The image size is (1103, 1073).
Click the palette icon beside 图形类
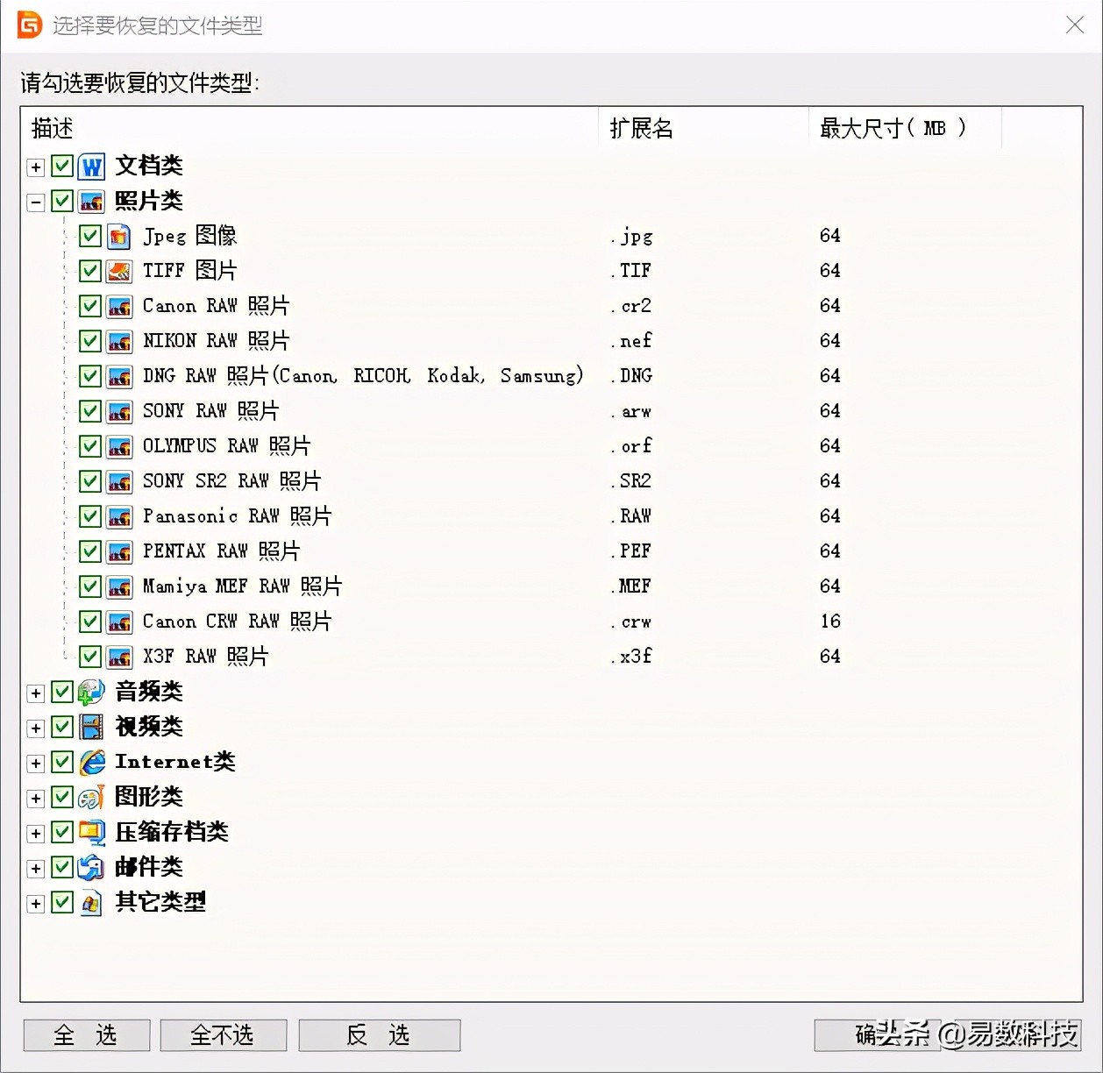pyautogui.click(x=91, y=797)
